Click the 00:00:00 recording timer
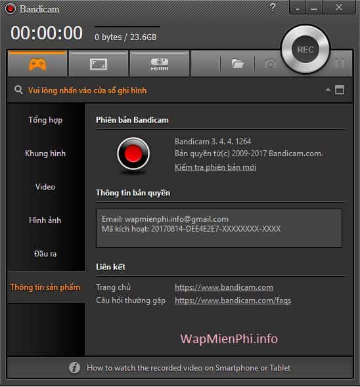The width and height of the screenshot is (360, 387). (47, 33)
